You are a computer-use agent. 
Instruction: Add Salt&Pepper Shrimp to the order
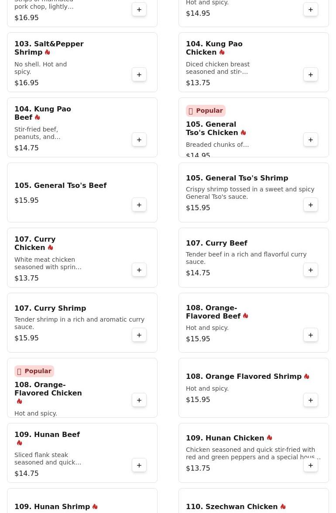tap(139, 75)
